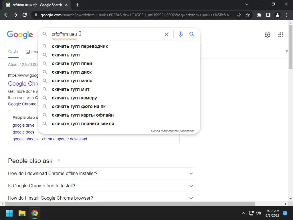Open the tab search chevron
The width and height of the screenshot is (293, 220).
[247, 4]
